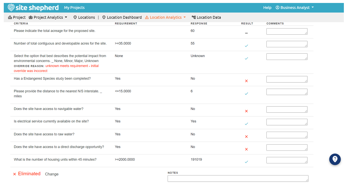Open the Business Analyst user menu
349x194 pixels.
[x=294, y=8]
